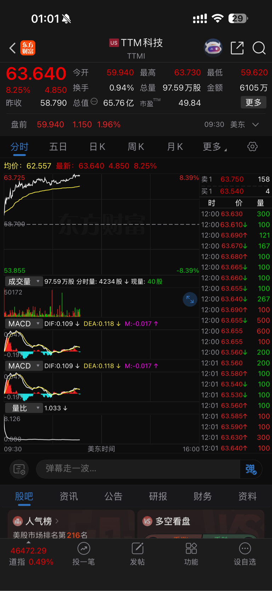Tap the 市盈 TTM 49.84 value

tap(189, 103)
